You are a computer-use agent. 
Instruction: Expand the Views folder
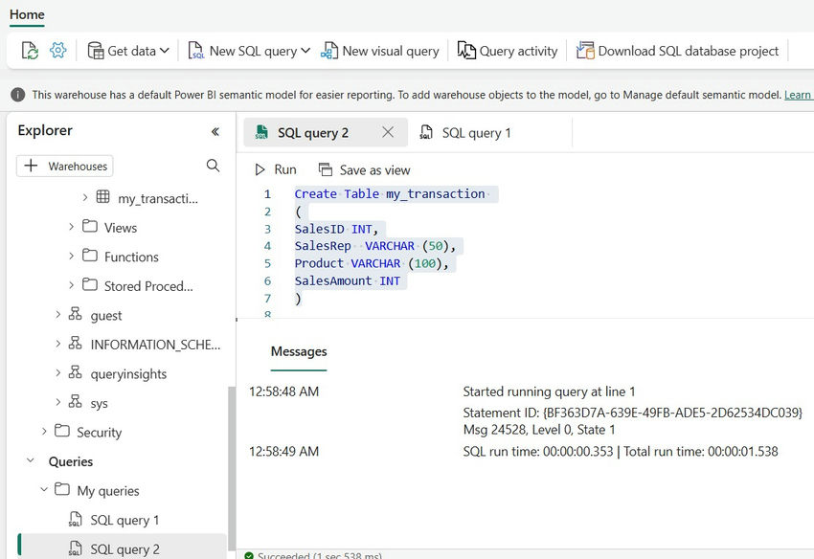72,228
